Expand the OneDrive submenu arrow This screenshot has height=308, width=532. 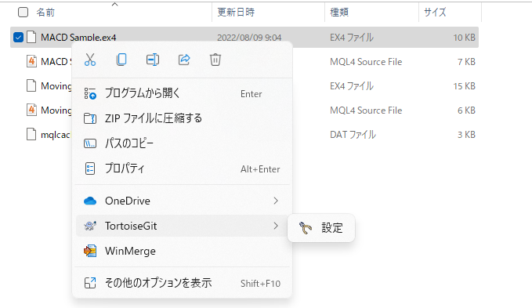coord(276,201)
